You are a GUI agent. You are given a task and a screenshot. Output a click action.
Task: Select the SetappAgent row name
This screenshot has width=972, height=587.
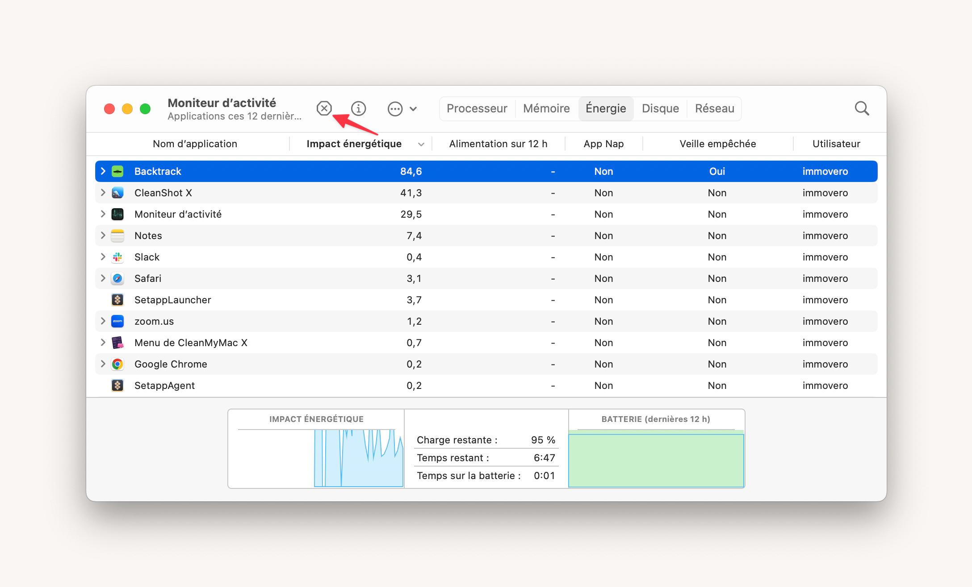click(164, 385)
